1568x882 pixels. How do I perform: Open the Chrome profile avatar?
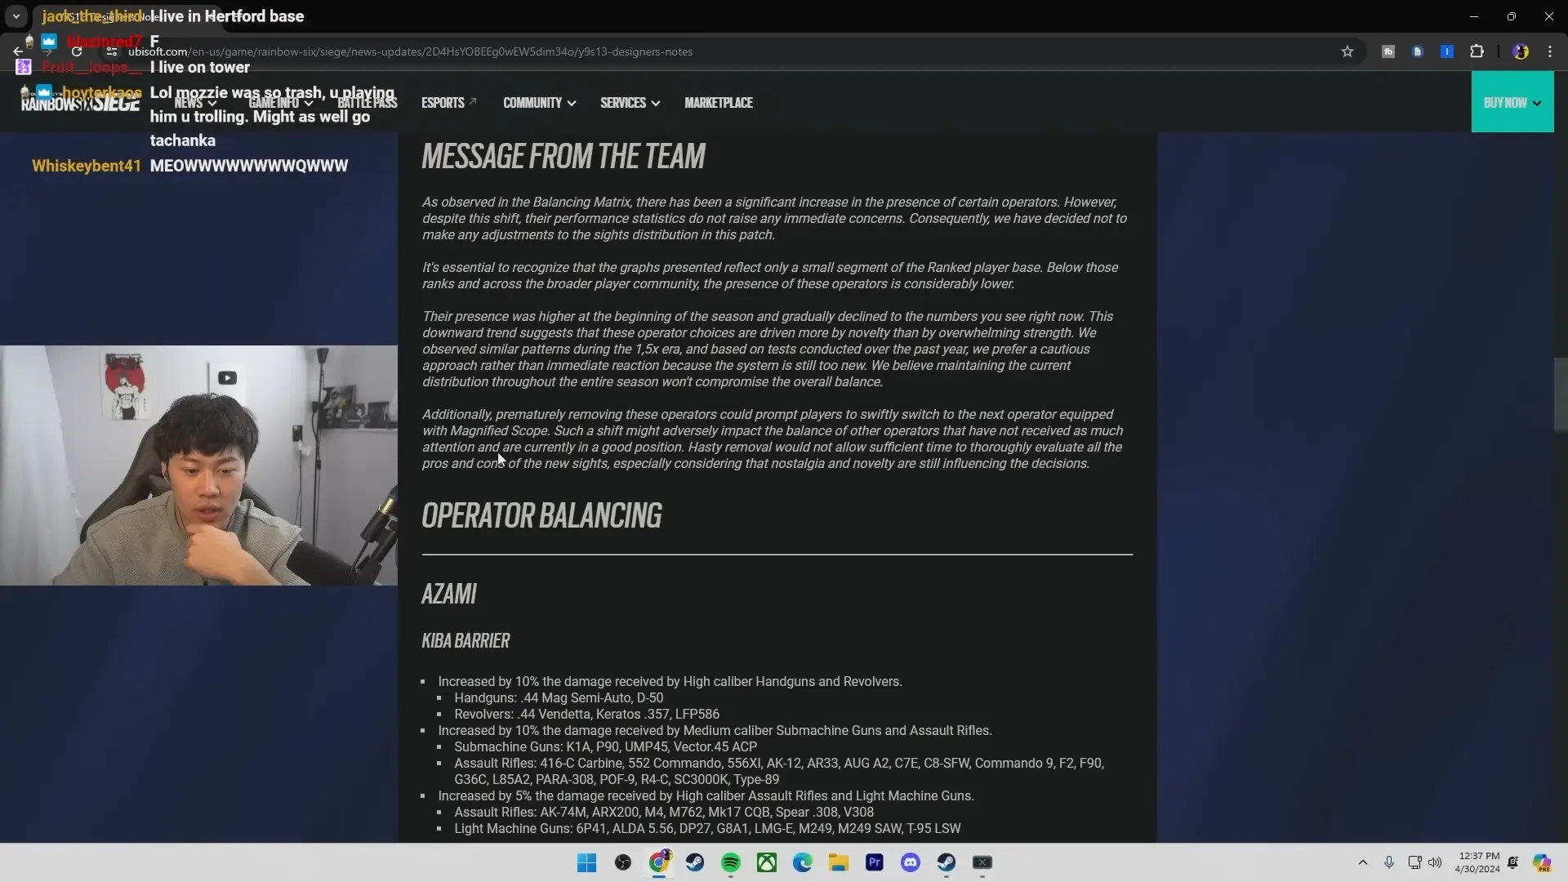click(1520, 51)
